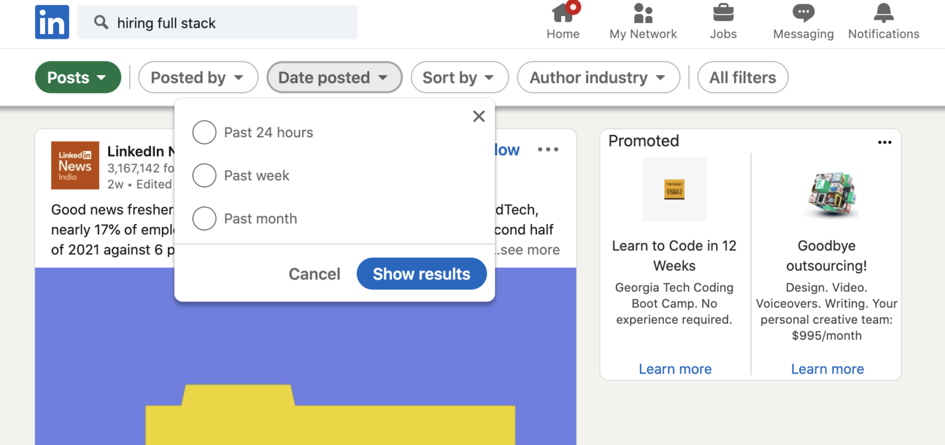Image resolution: width=945 pixels, height=445 pixels.
Task: Click Show results button
Action: pos(421,274)
